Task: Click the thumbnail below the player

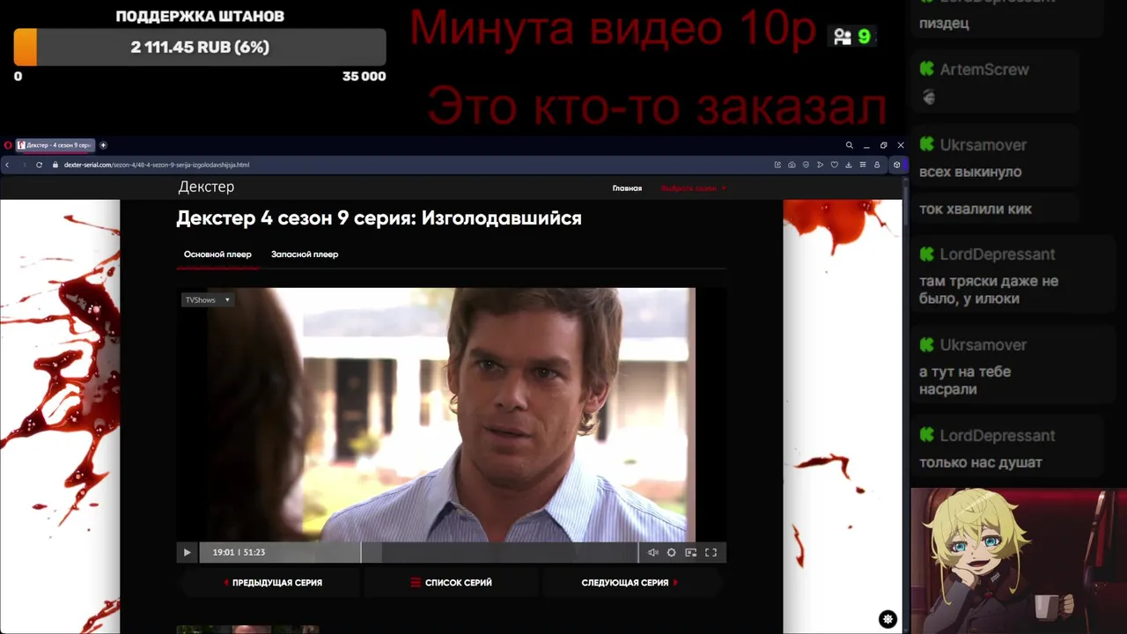Action: click(x=247, y=630)
